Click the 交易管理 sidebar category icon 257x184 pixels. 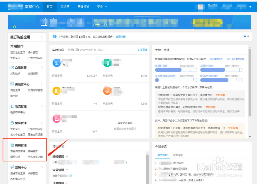pos(12,67)
